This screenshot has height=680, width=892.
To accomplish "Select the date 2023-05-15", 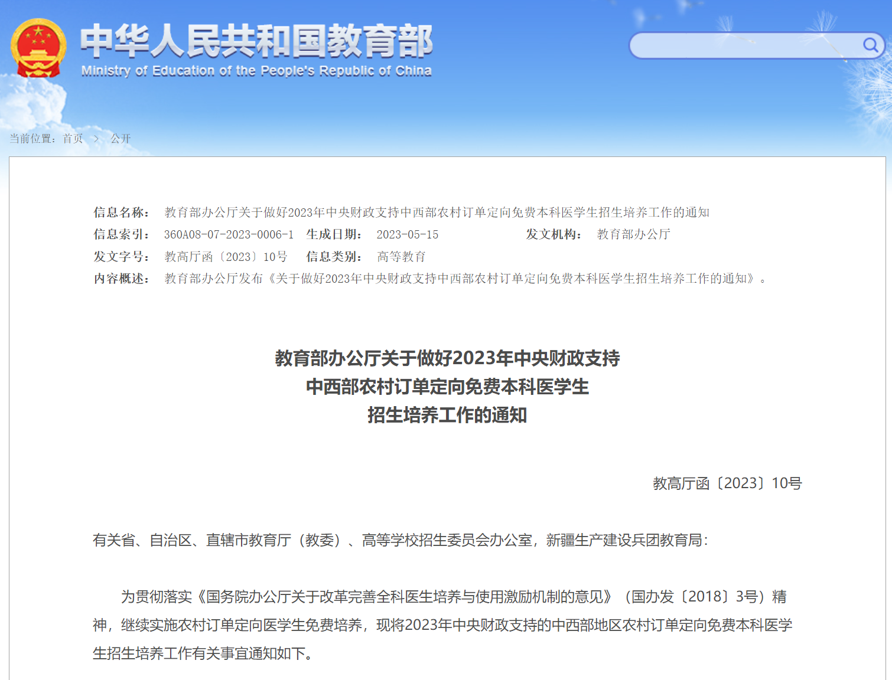I will [x=408, y=234].
